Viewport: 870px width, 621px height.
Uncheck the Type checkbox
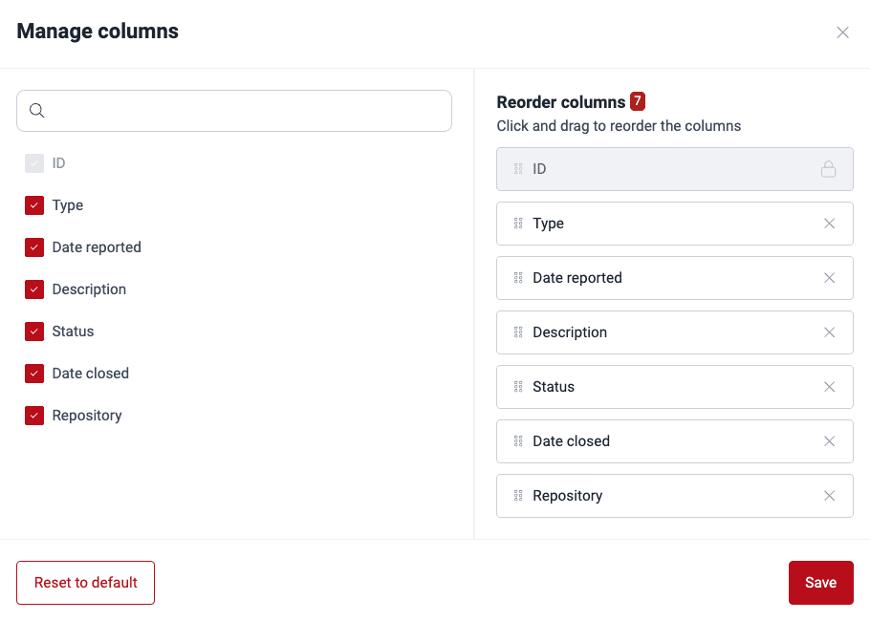click(x=34, y=204)
